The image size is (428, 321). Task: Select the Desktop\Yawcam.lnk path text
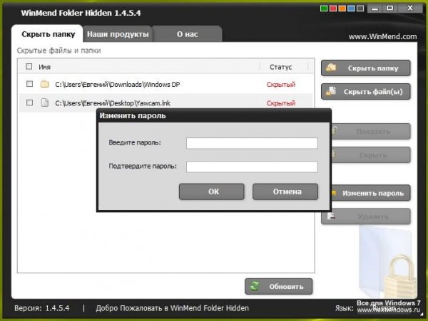[x=113, y=103]
